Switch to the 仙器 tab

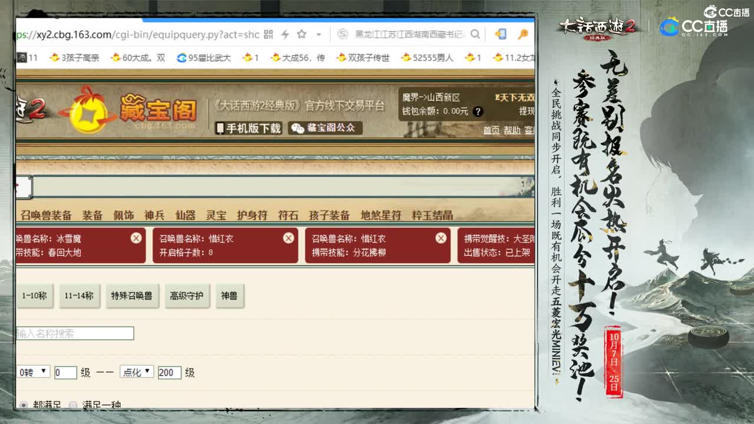coord(186,216)
